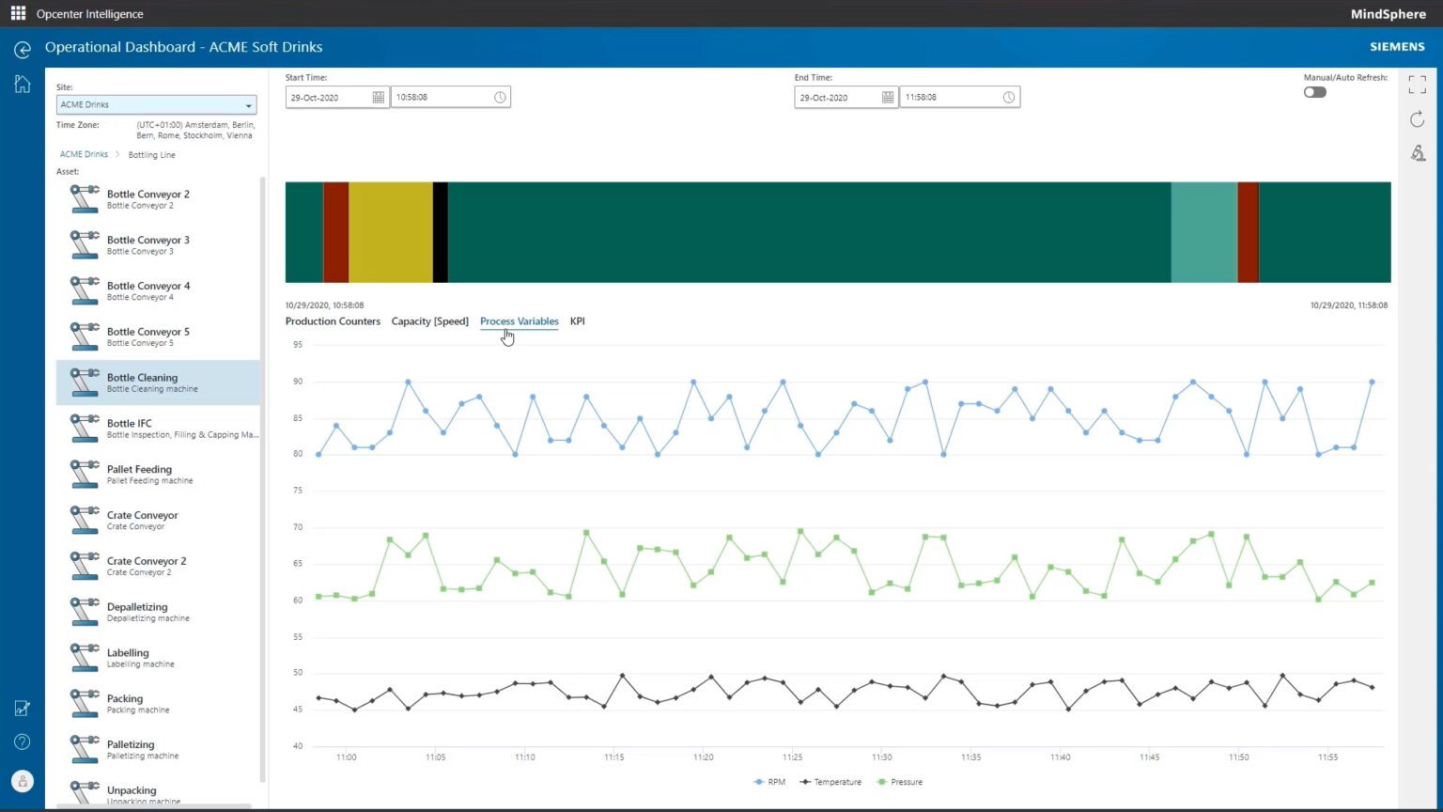
Task: Open help using the question mark icon
Action: (x=22, y=742)
